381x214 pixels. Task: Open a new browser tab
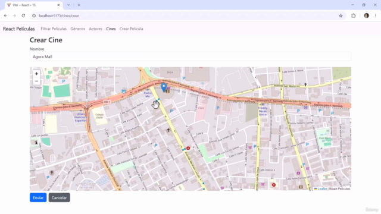(x=79, y=5)
